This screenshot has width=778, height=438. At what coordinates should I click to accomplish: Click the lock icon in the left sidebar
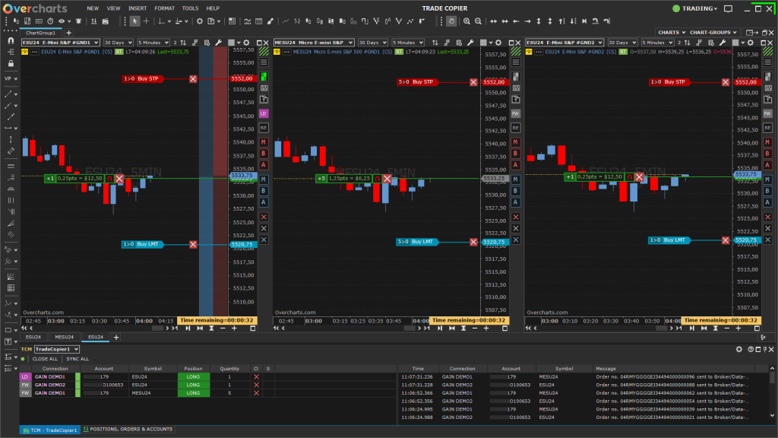pos(10,62)
